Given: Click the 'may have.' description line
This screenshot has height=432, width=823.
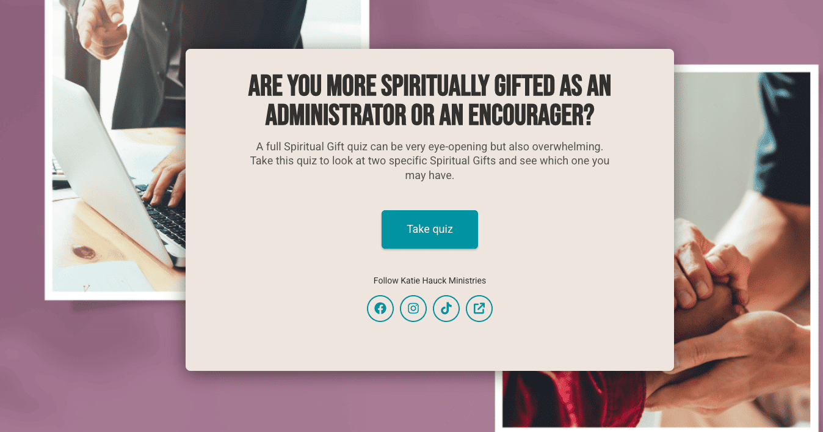Looking at the screenshot, I should pos(430,175).
